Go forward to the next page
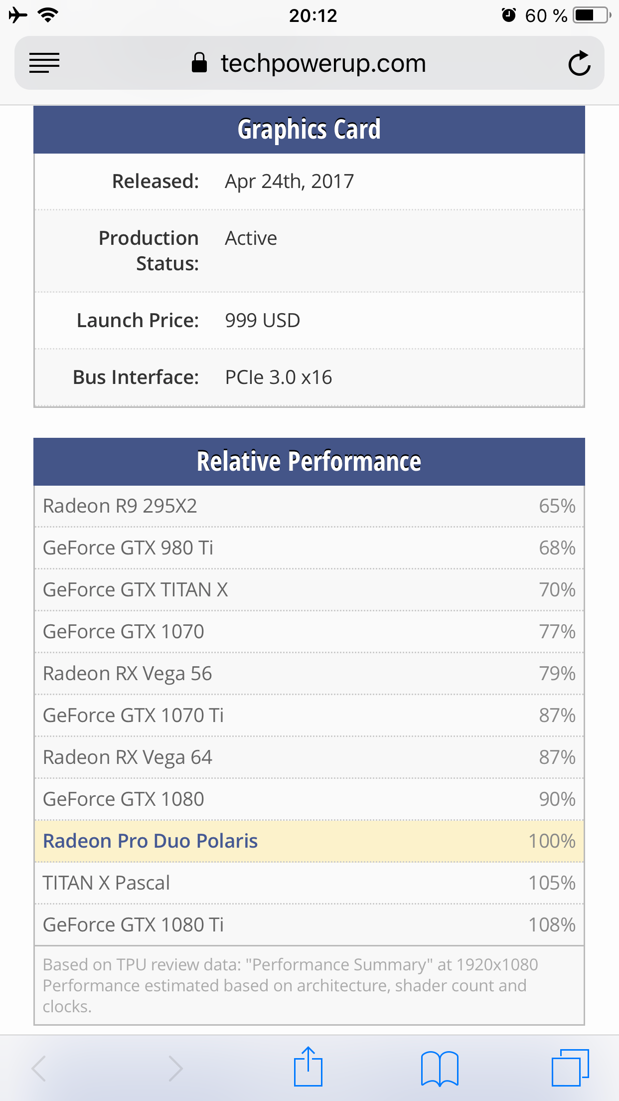The image size is (619, 1101). click(175, 1068)
